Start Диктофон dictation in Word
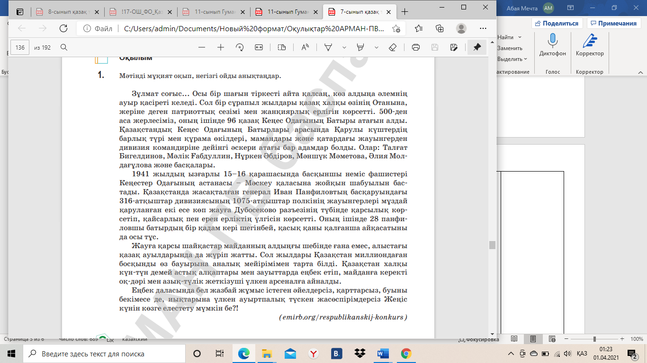This screenshot has height=363, width=647. tap(552, 46)
